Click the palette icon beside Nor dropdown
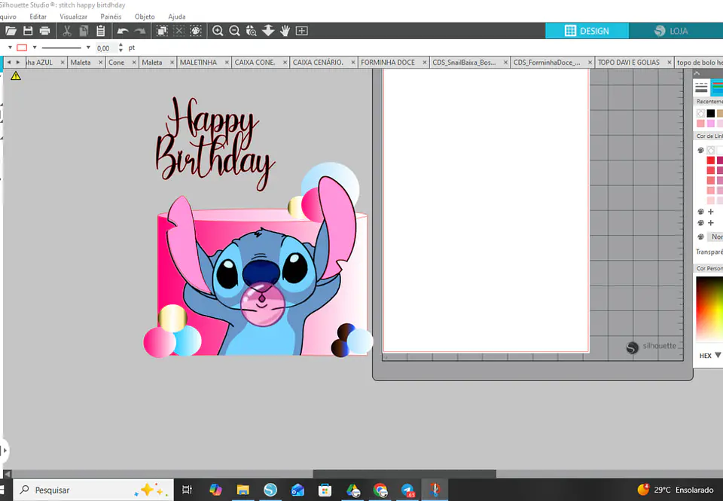723x501 pixels. click(701, 237)
